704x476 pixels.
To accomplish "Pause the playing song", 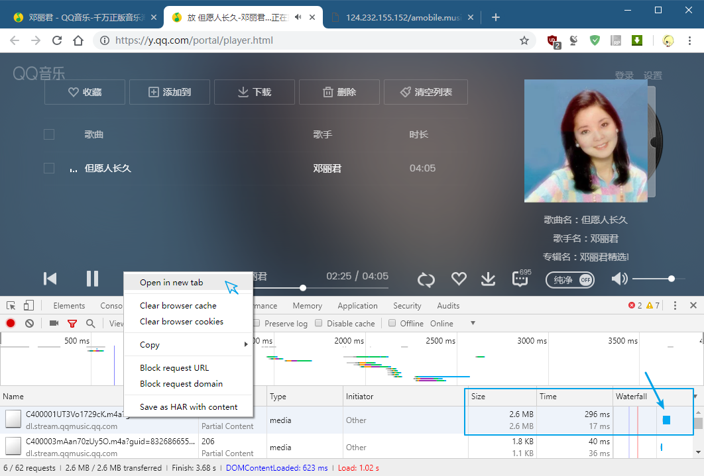I will click(x=93, y=279).
